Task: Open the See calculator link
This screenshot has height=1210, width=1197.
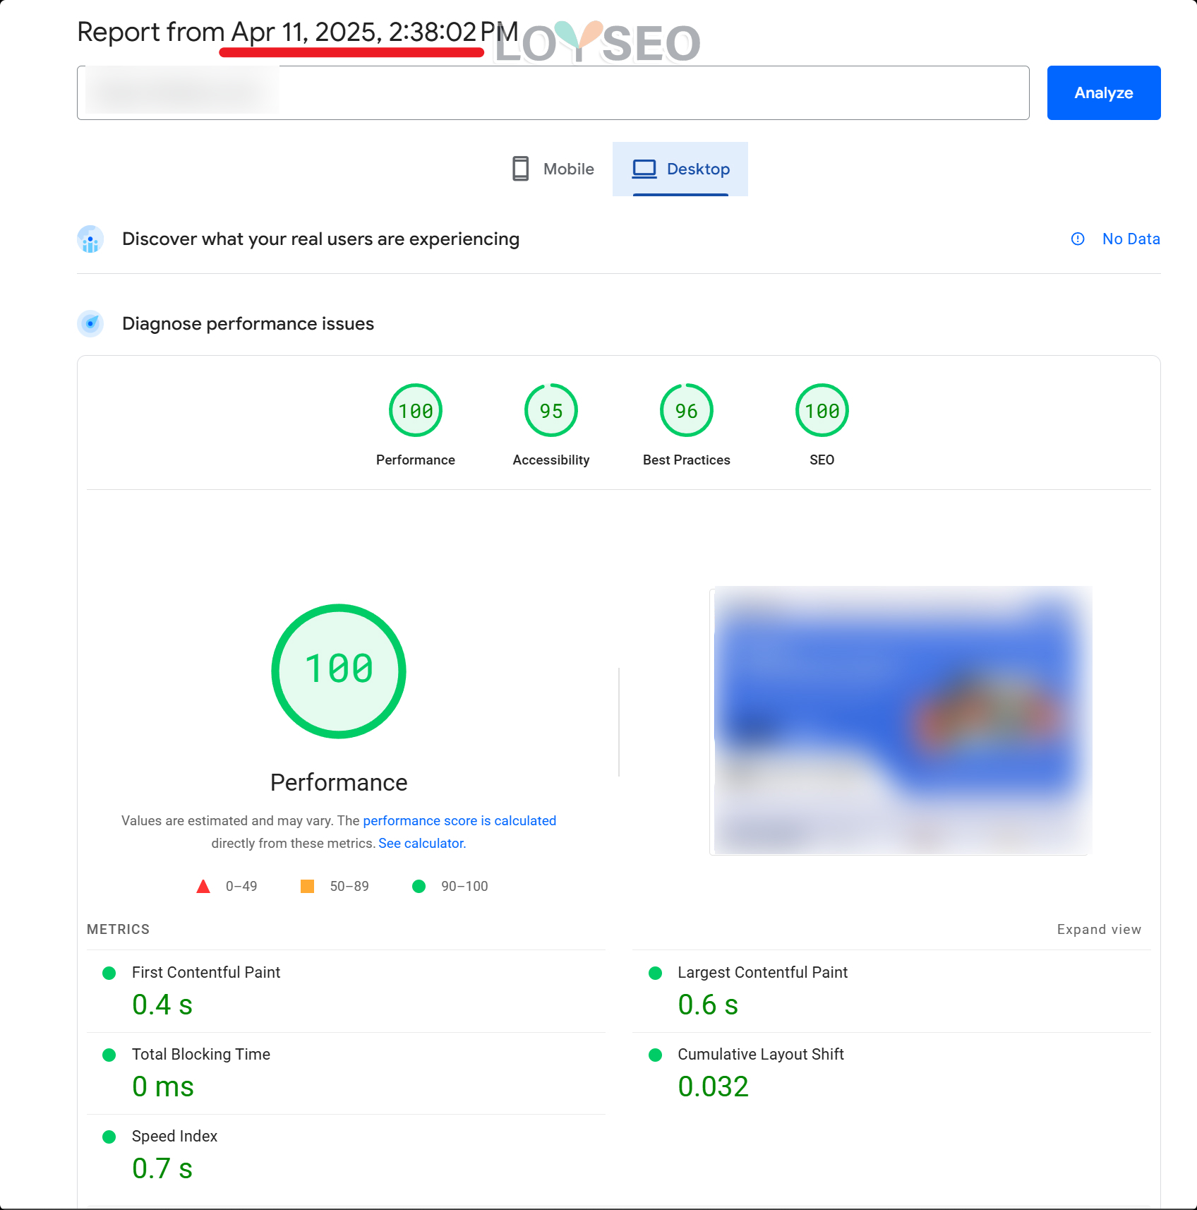Action: tap(422, 844)
